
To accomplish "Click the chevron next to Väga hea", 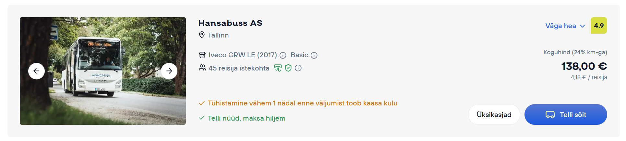I will click(x=583, y=26).
